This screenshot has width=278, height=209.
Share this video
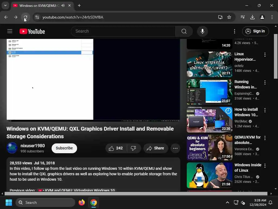click(x=156, y=148)
